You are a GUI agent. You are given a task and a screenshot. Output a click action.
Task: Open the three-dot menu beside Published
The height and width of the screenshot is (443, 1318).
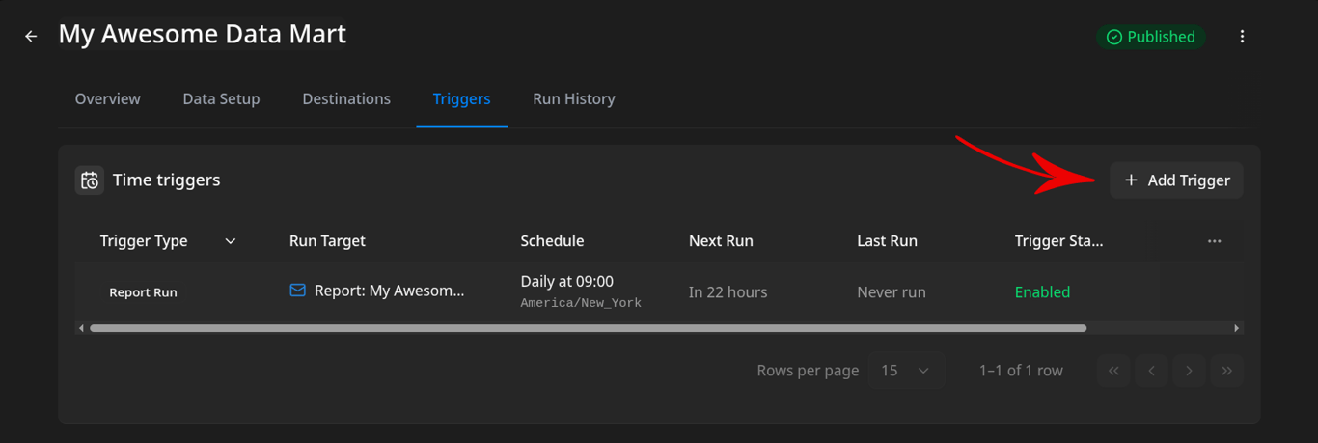[1242, 37]
